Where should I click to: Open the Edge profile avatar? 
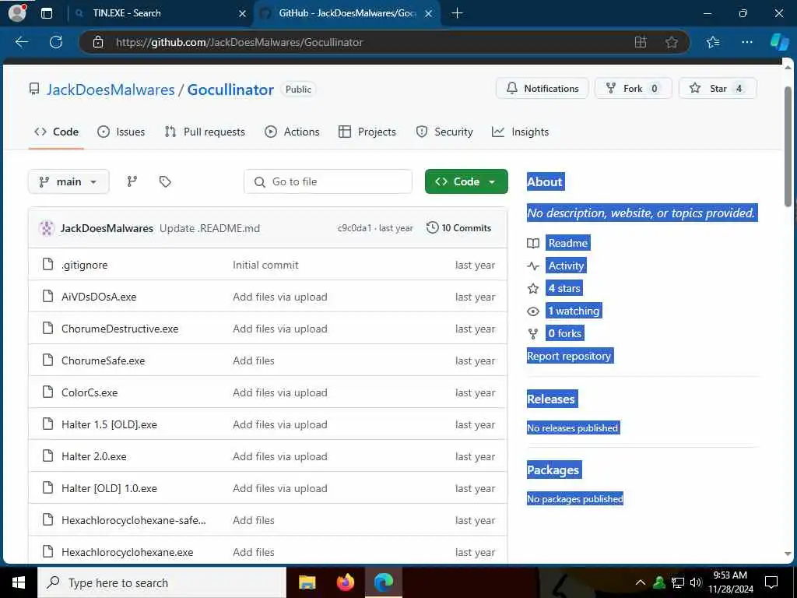coord(17,12)
